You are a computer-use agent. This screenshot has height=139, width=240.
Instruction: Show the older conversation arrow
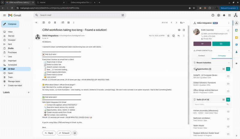(176, 22)
